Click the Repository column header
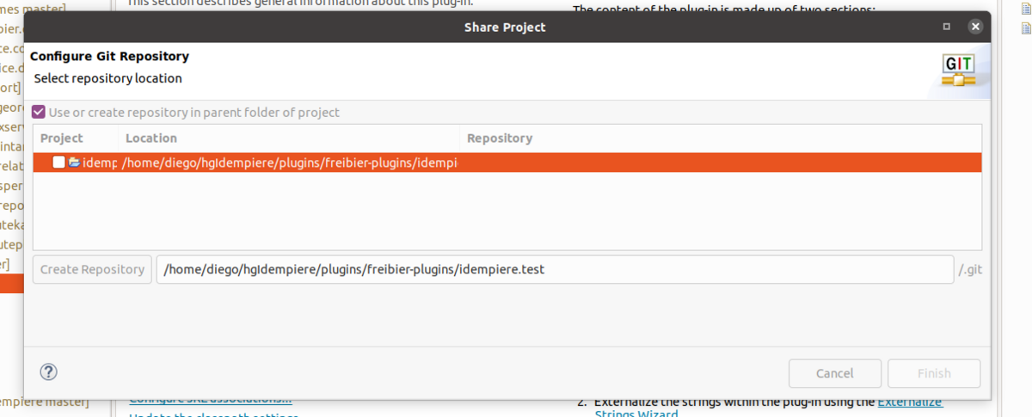 [x=500, y=138]
